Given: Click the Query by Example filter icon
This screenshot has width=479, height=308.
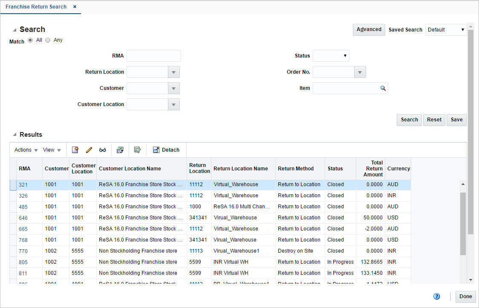Looking at the screenshot, I should point(137,150).
